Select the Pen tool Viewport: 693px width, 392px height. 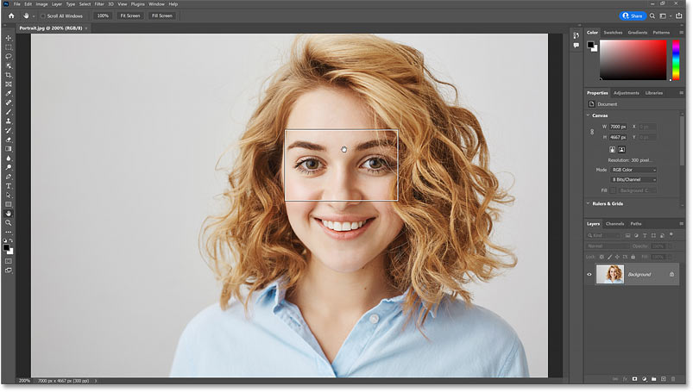(x=9, y=177)
